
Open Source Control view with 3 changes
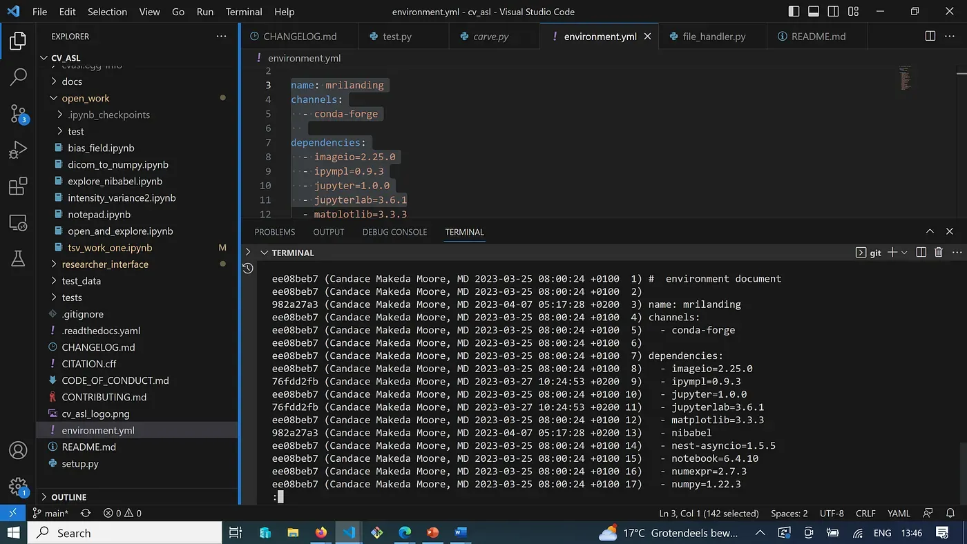point(18,114)
